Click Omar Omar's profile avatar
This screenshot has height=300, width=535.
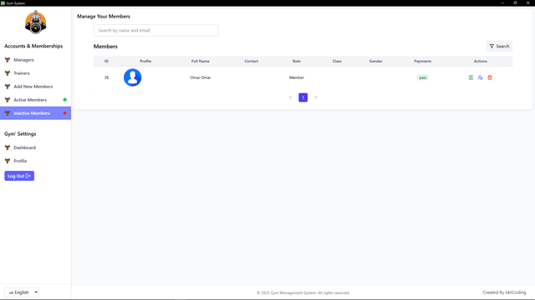[132, 77]
